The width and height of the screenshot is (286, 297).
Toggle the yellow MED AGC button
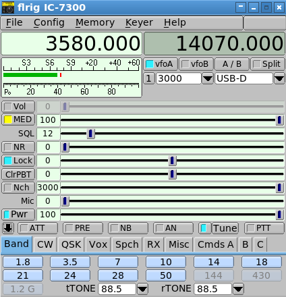(18, 119)
